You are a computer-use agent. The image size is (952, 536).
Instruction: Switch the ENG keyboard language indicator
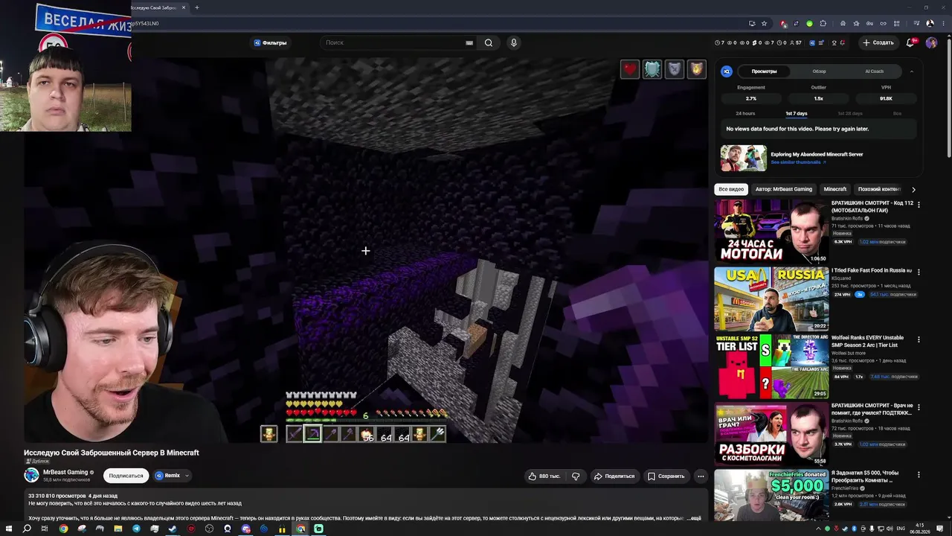pyautogui.click(x=901, y=529)
